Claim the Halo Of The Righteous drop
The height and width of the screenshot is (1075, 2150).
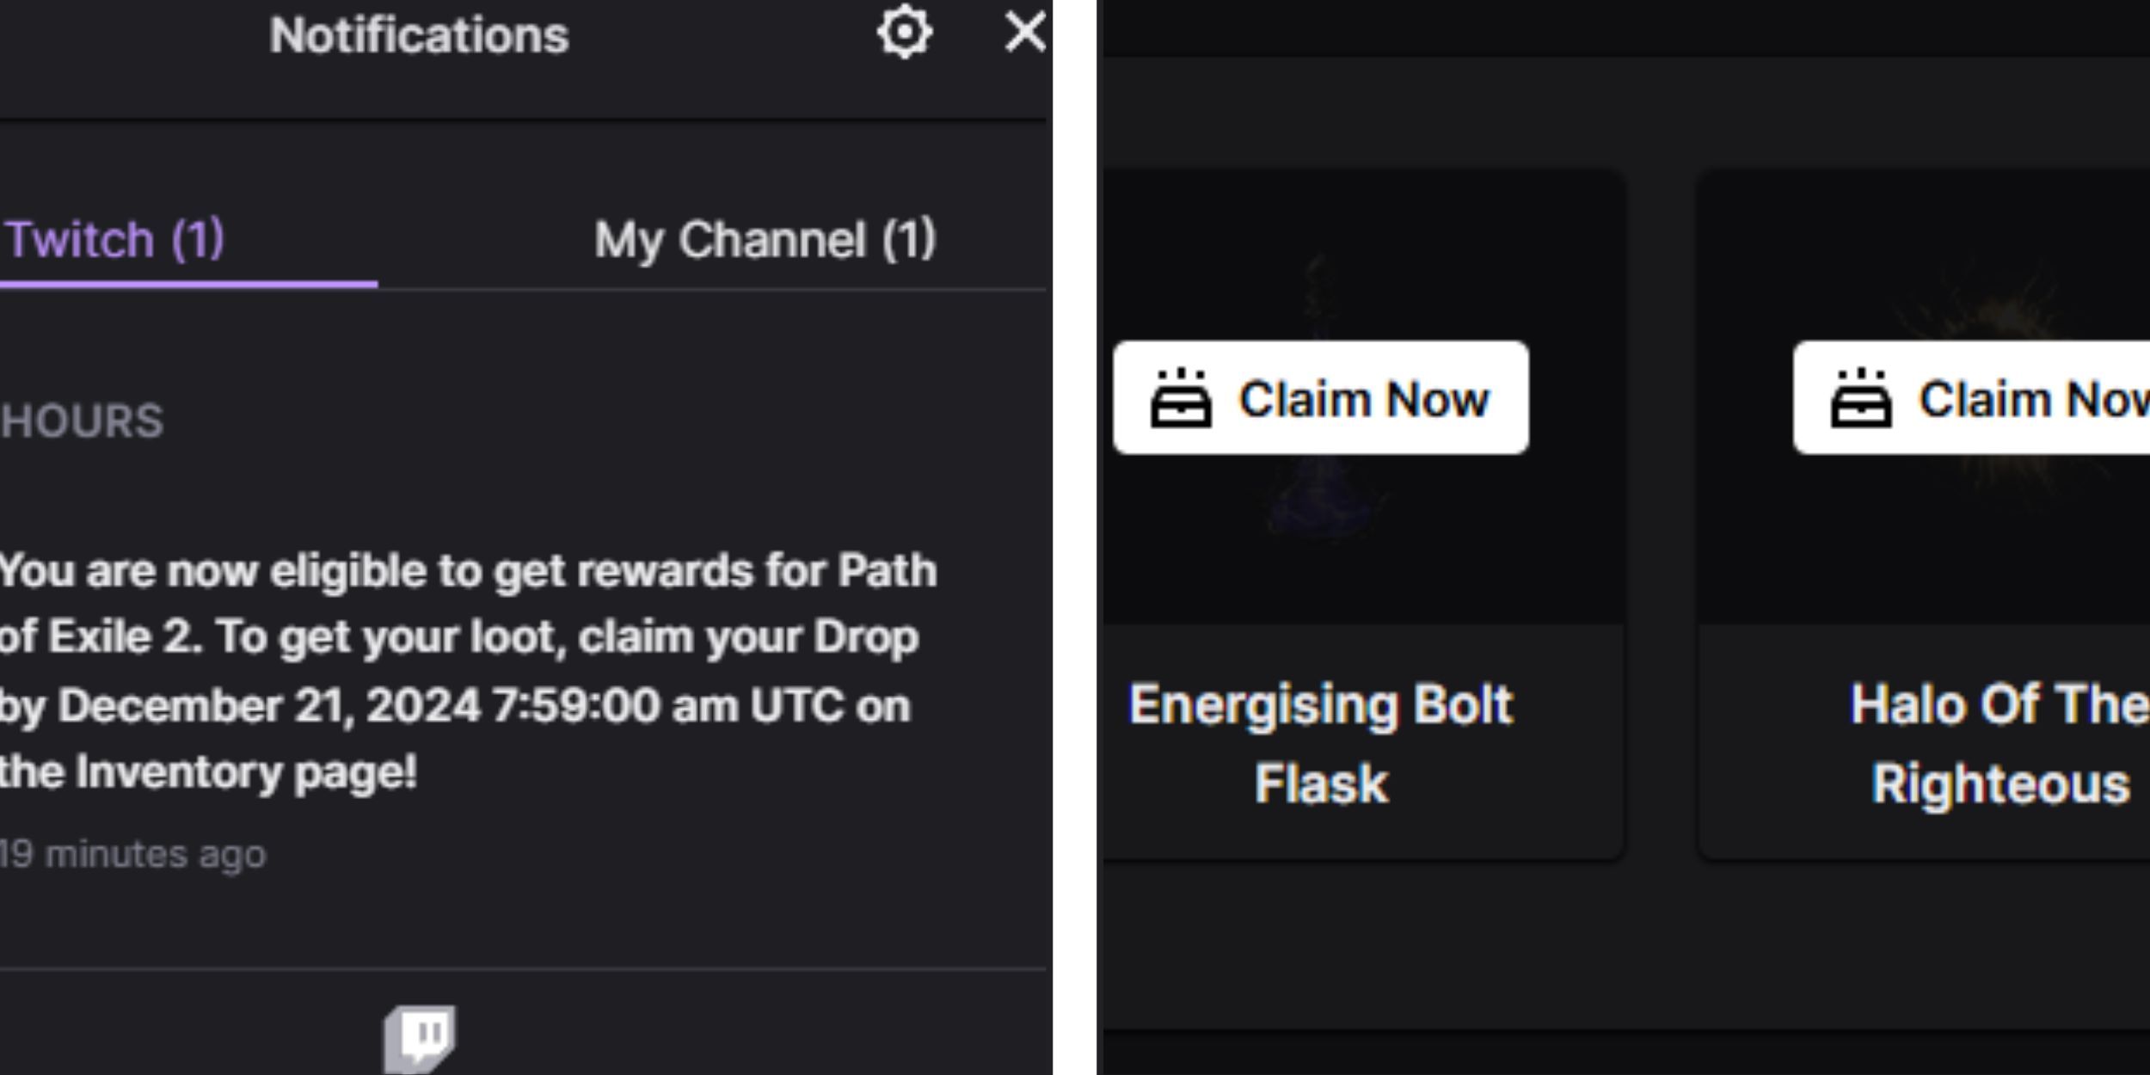tap(1988, 397)
